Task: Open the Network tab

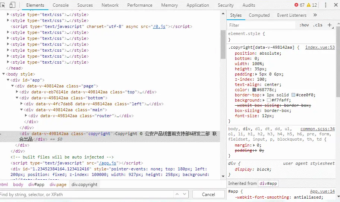Action: point(110,5)
